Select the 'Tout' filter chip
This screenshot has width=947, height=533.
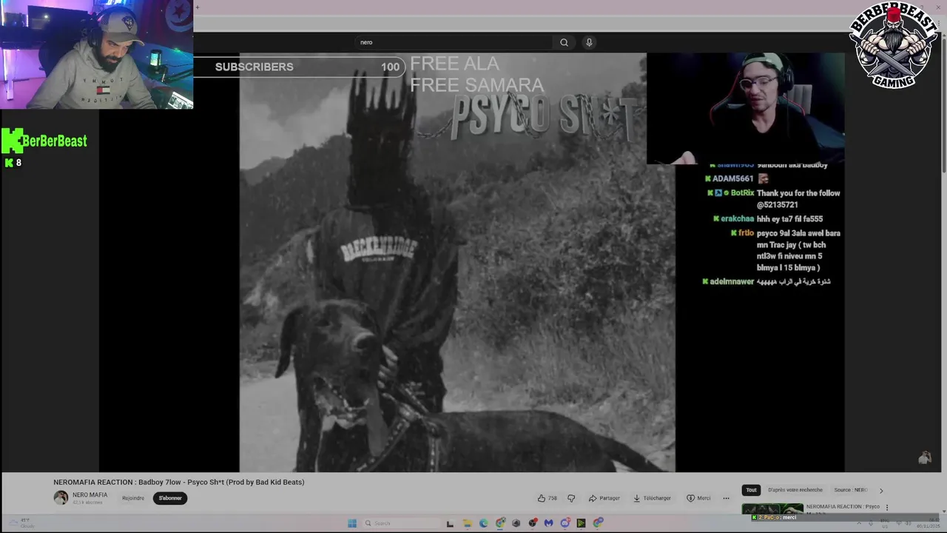coord(751,490)
